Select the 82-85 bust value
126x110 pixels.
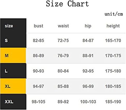38,41
